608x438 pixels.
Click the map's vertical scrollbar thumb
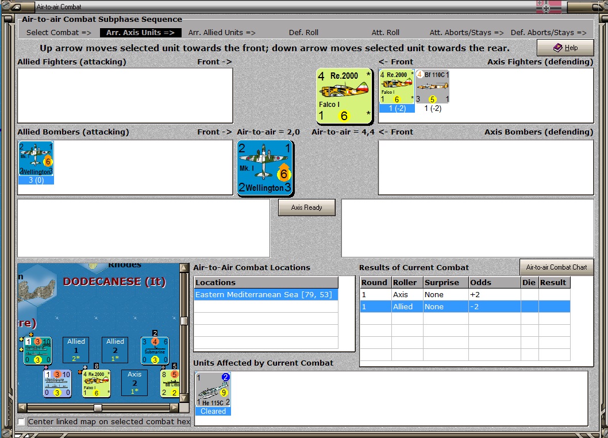click(x=184, y=321)
